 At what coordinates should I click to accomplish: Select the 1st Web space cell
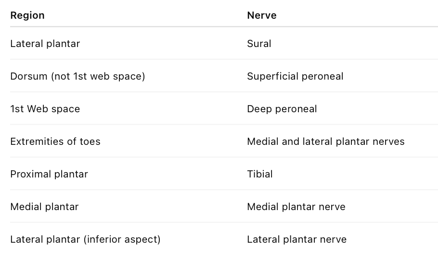pyautogui.click(x=45, y=109)
